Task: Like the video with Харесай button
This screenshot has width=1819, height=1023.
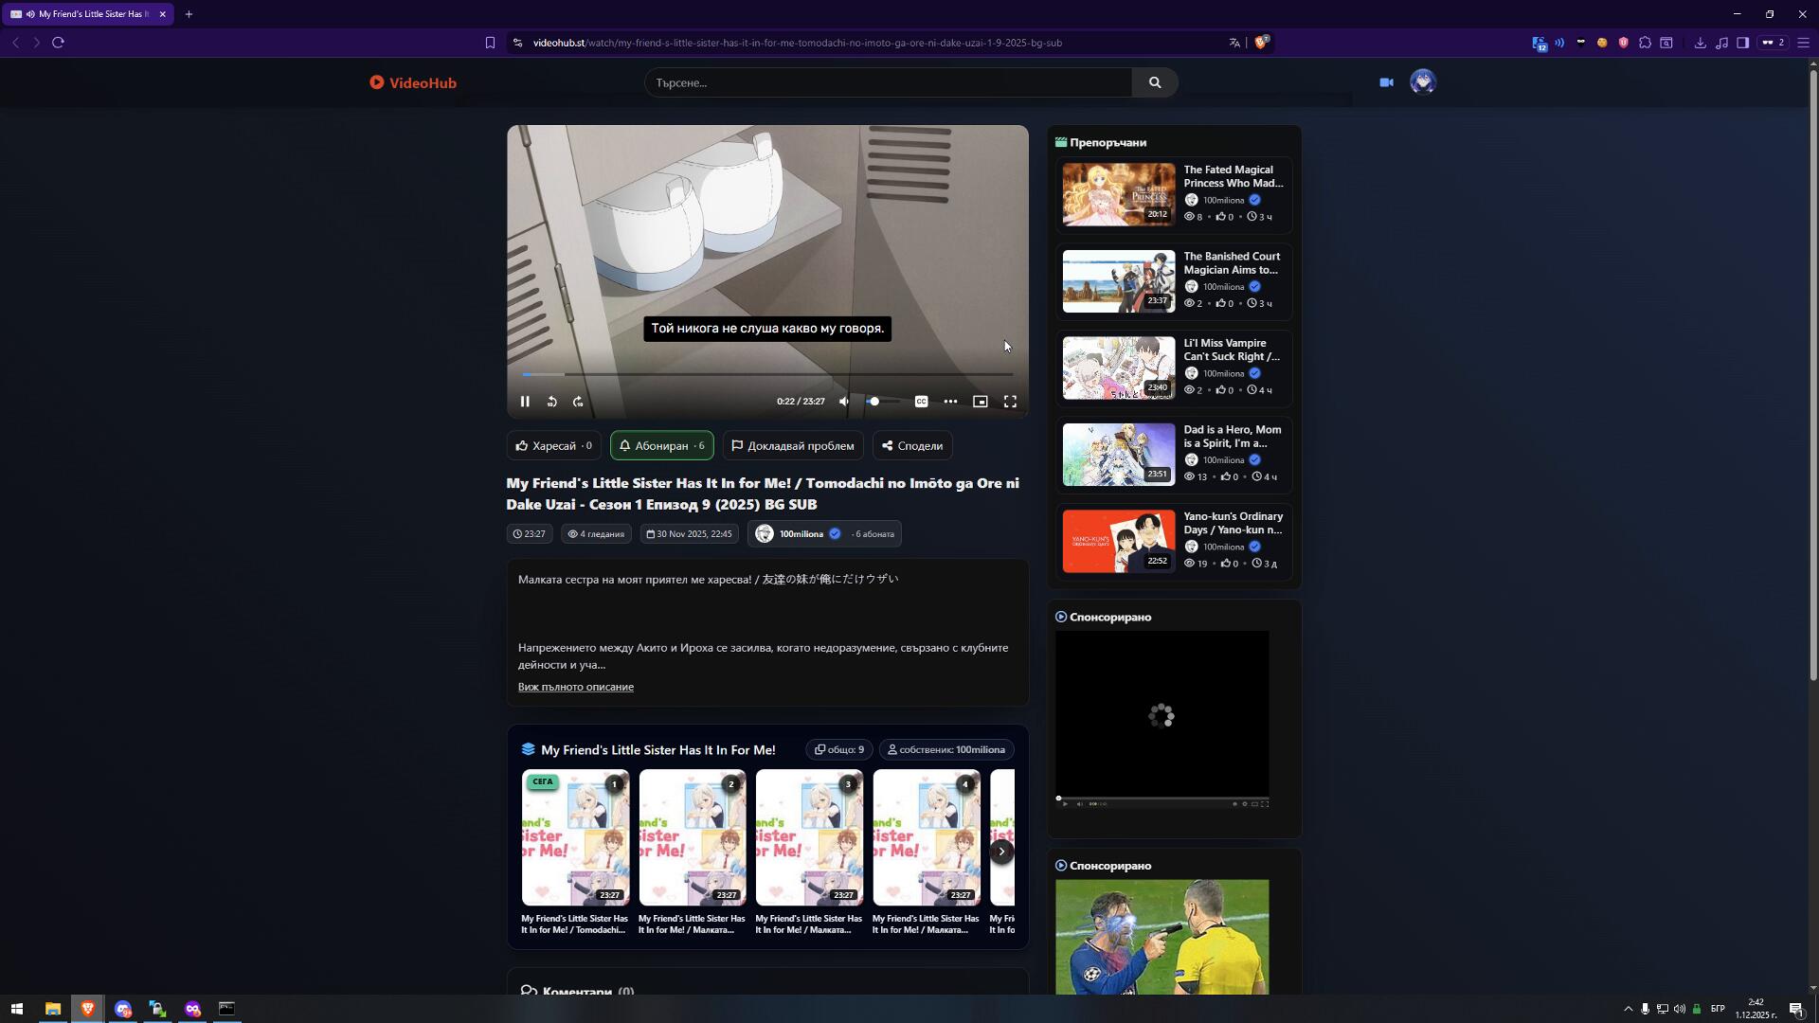Action: [x=553, y=446]
